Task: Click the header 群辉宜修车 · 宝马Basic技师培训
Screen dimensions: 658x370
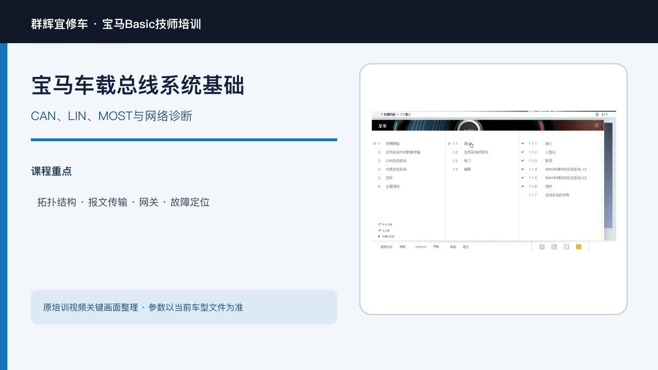Action: 116,24
